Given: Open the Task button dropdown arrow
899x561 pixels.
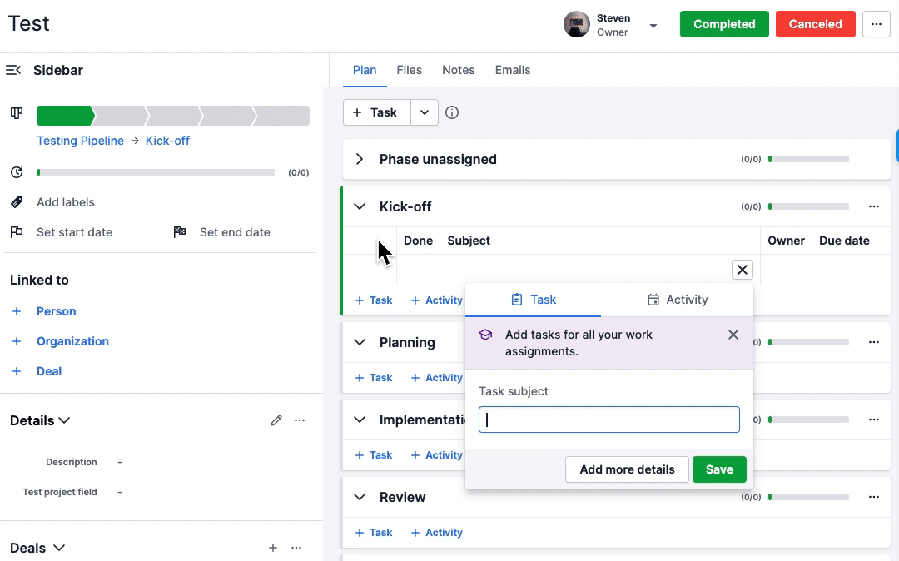Looking at the screenshot, I should 425,112.
